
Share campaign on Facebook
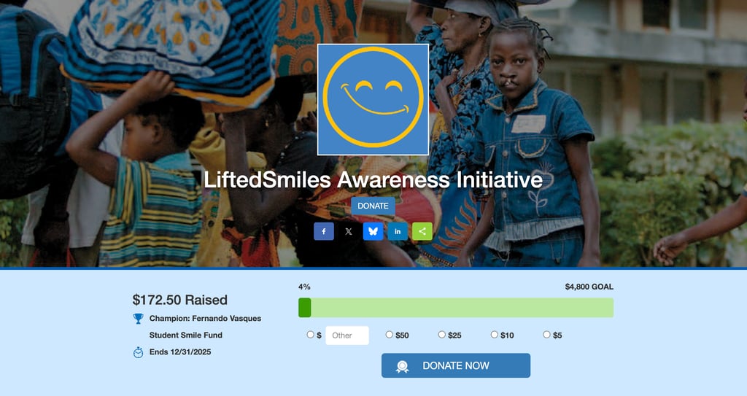323,232
